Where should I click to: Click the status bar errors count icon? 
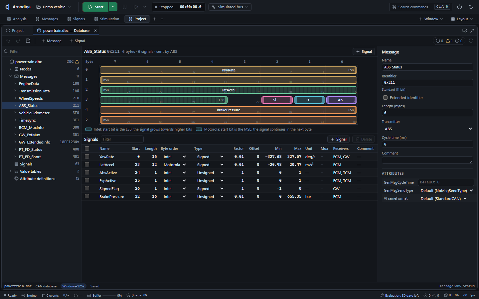426,295
